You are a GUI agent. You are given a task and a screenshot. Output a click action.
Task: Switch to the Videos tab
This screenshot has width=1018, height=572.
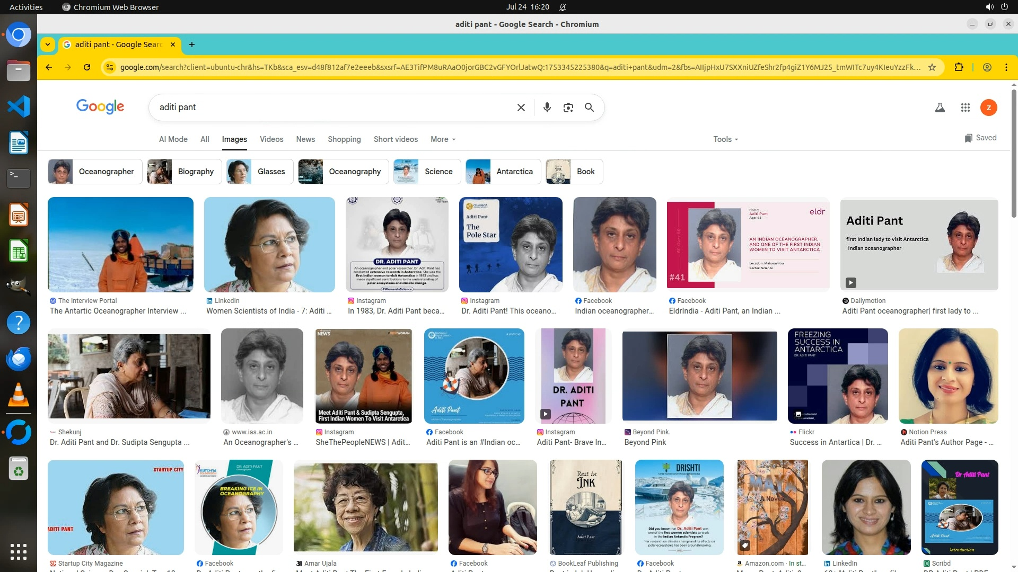[271, 139]
